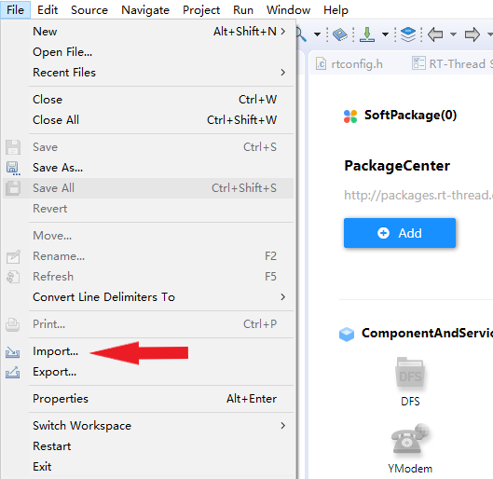Open the Project menu
The image size is (493, 479).
[201, 10]
